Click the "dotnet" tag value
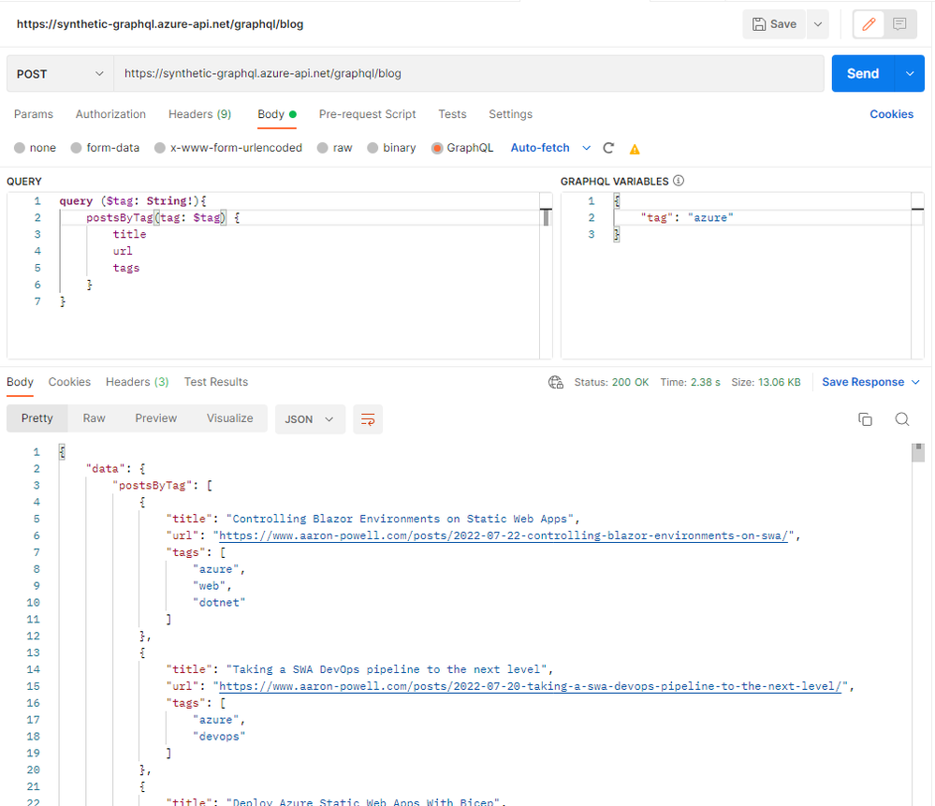The height and width of the screenshot is (806, 935). pos(219,603)
